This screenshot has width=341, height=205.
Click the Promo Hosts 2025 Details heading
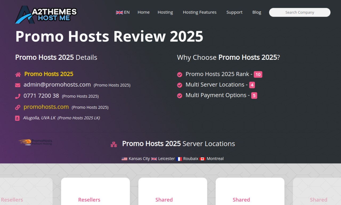pyautogui.click(x=56, y=57)
